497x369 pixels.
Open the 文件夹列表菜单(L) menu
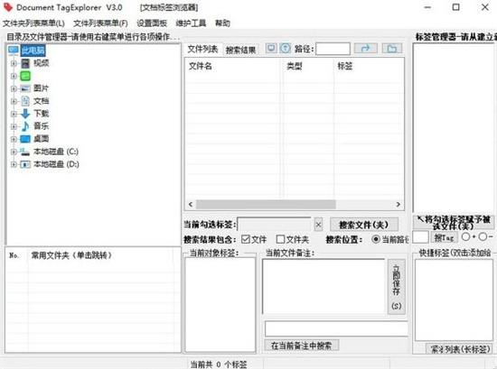point(33,23)
